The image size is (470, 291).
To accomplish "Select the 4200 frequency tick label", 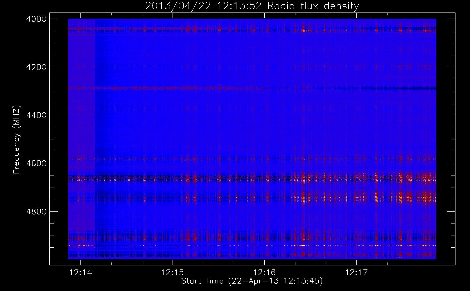I will pyautogui.click(x=36, y=67).
